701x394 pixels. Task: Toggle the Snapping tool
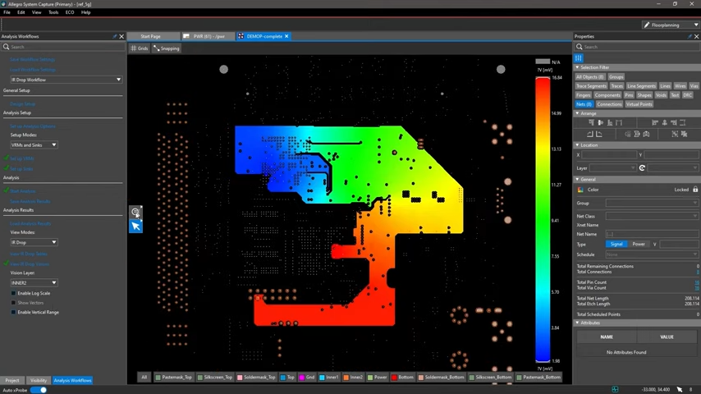[x=166, y=48]
